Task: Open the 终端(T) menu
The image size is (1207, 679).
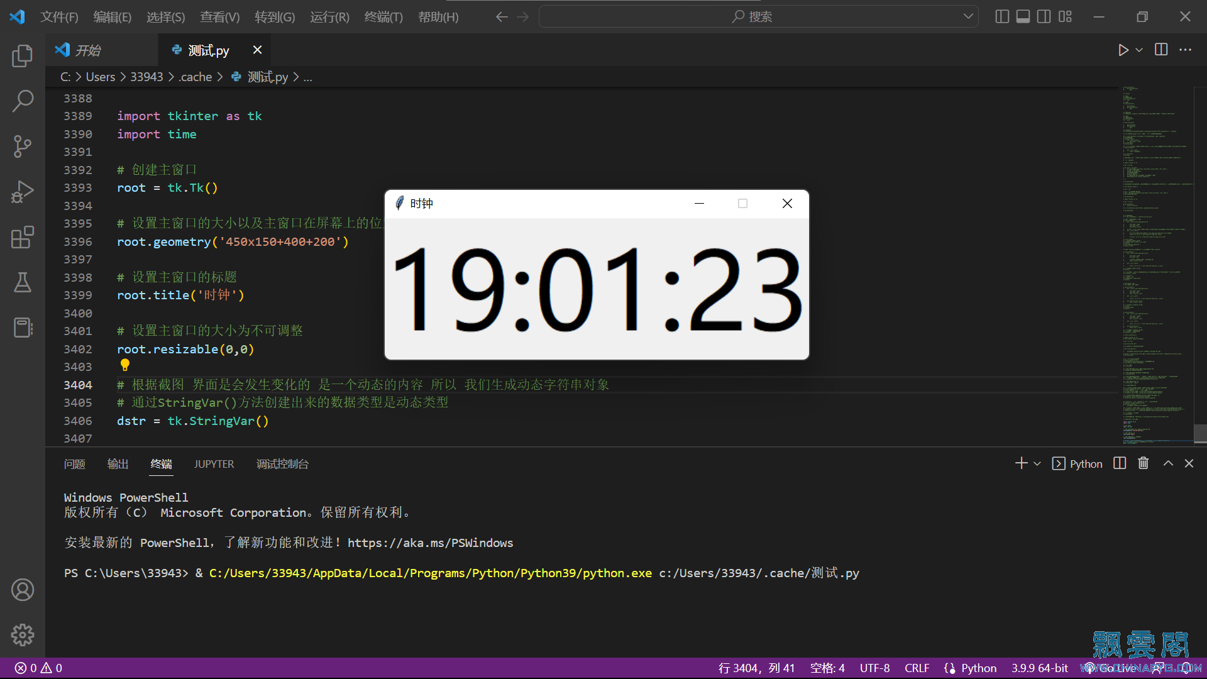Action: point(383,17)
